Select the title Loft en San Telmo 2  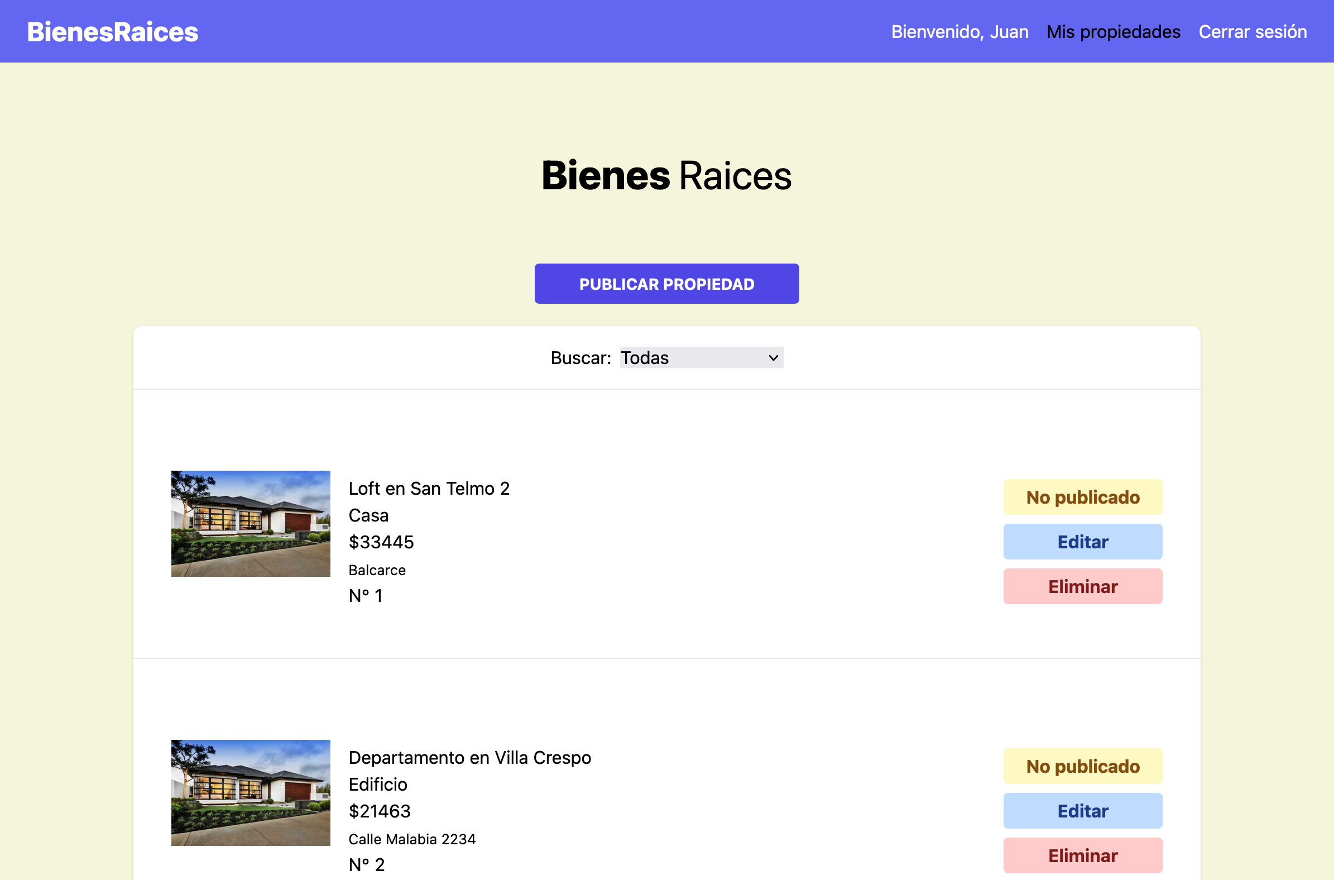tap(429, 488)
